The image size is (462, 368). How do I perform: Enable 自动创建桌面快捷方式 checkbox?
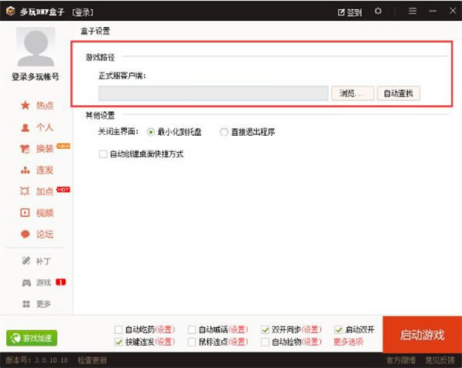pos(103,154)
